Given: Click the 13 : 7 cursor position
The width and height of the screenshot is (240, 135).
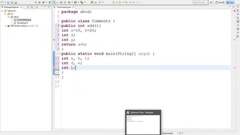Looking at the screenshot, I should click(181, 133).
